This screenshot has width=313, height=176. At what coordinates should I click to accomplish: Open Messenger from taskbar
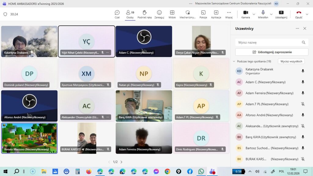156,171
